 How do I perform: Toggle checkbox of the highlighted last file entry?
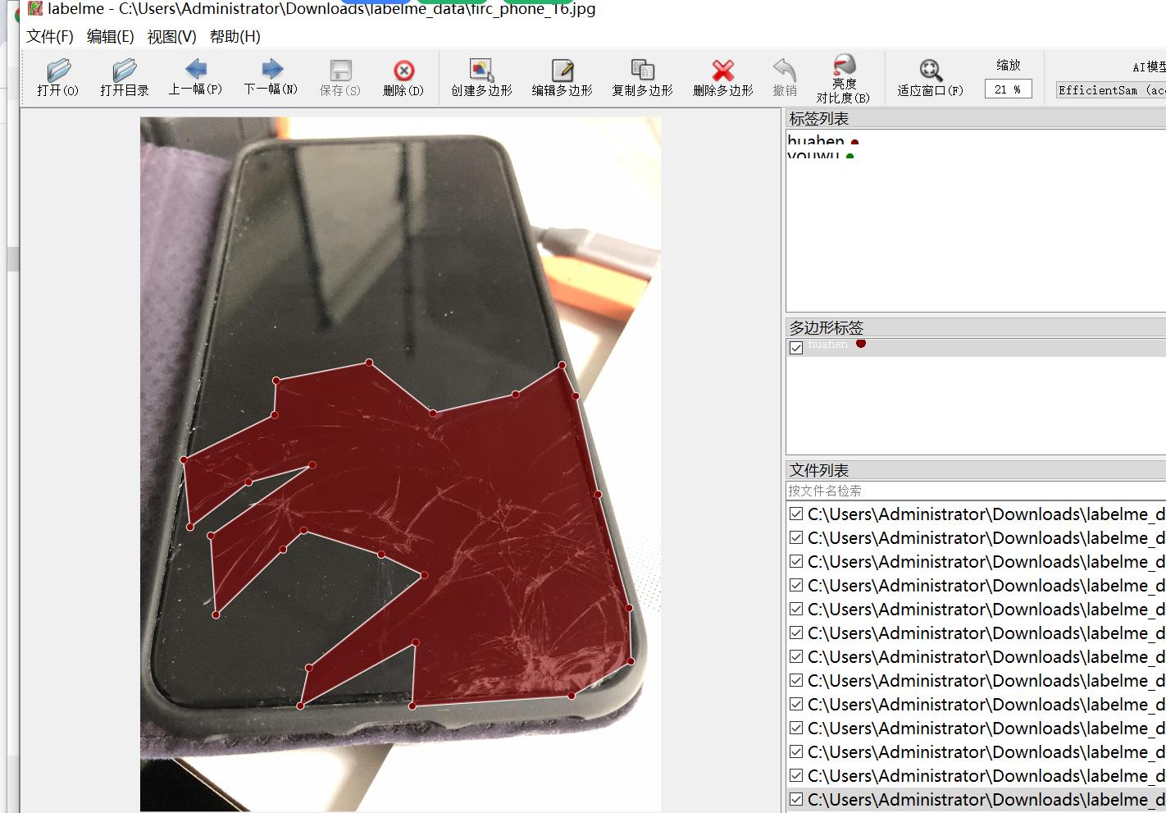click(x=796, y=799)
